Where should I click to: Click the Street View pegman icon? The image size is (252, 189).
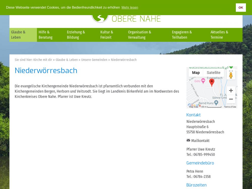point(231,75)
